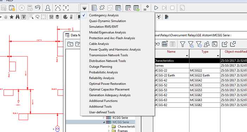Choose Probabilistic Analysis entry

click(103, 72)
